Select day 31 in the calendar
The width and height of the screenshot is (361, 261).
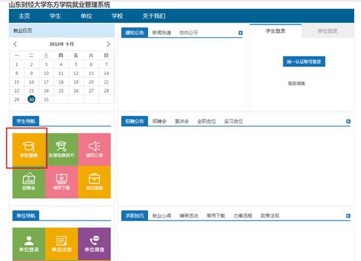pos(46,100)
